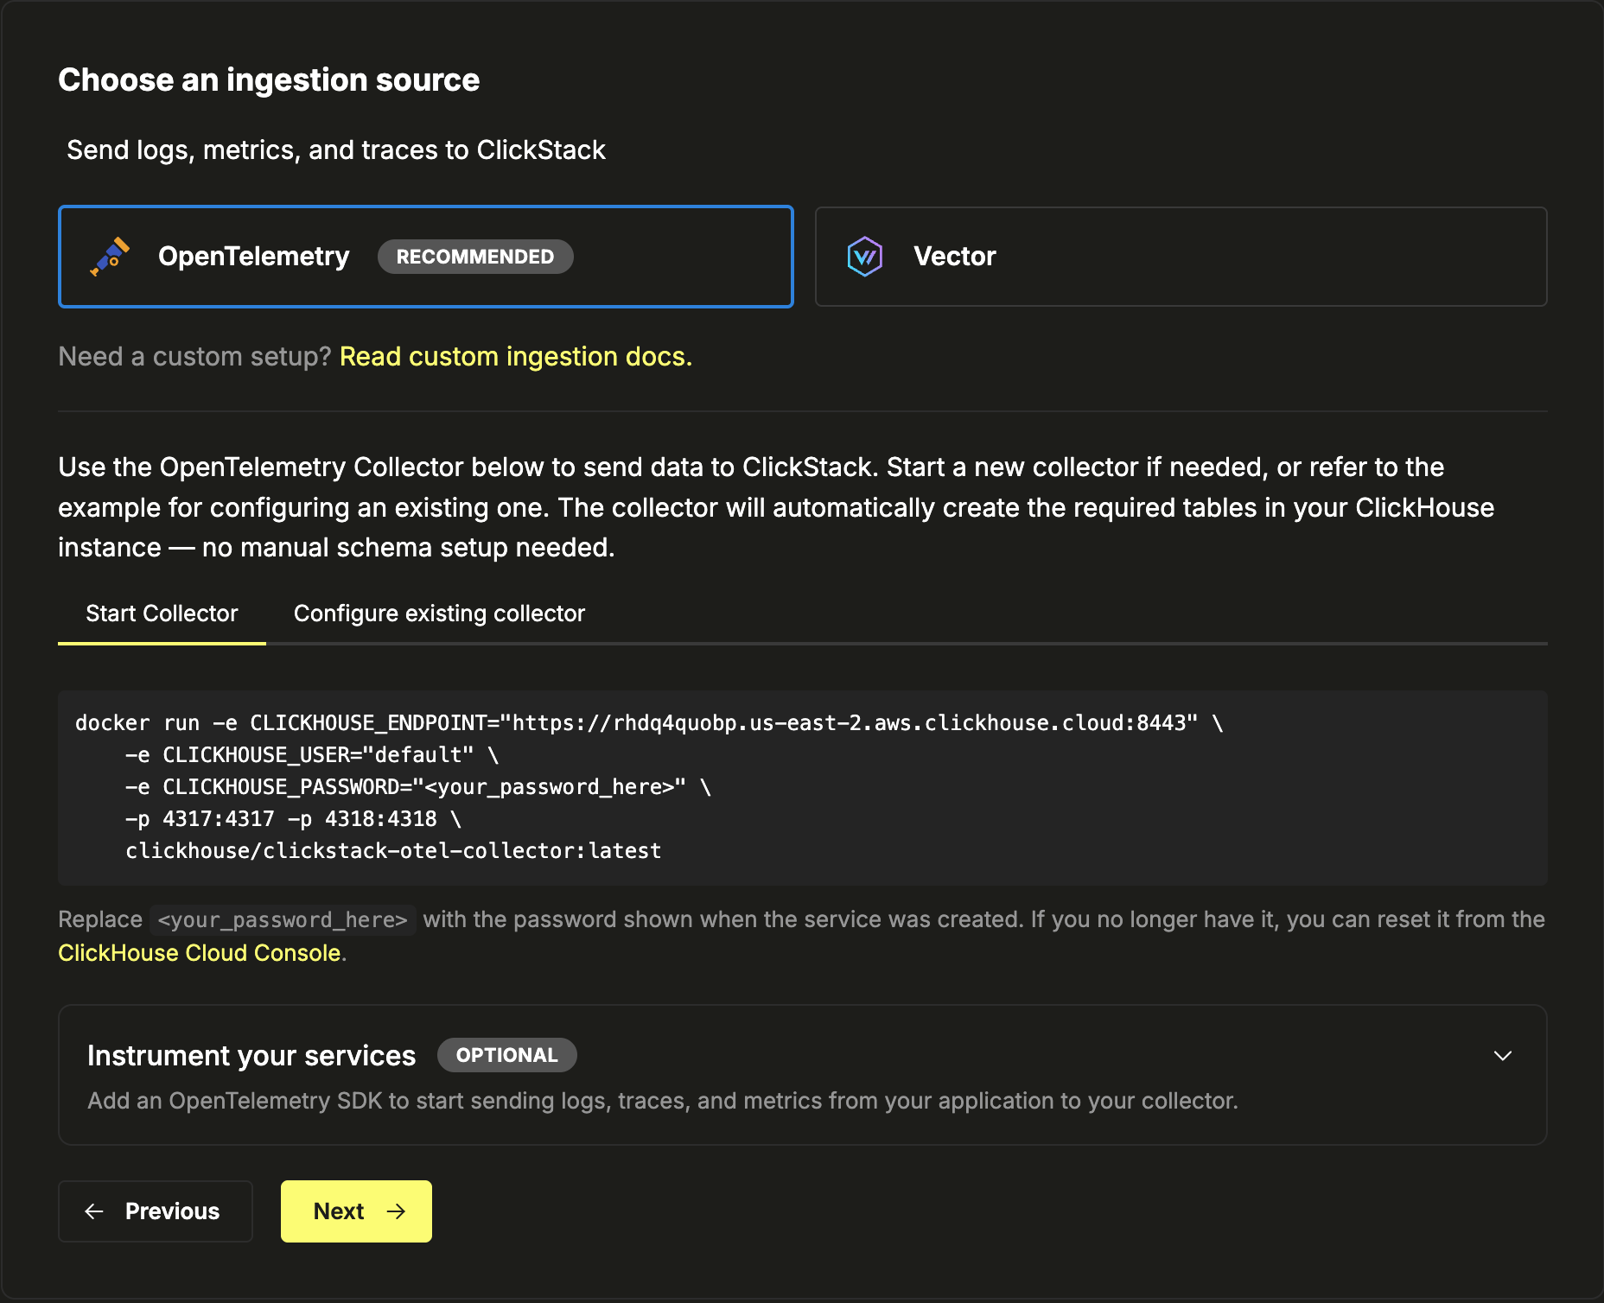Click the inline <your_password_here> code snippet

(x=283, y=920)
